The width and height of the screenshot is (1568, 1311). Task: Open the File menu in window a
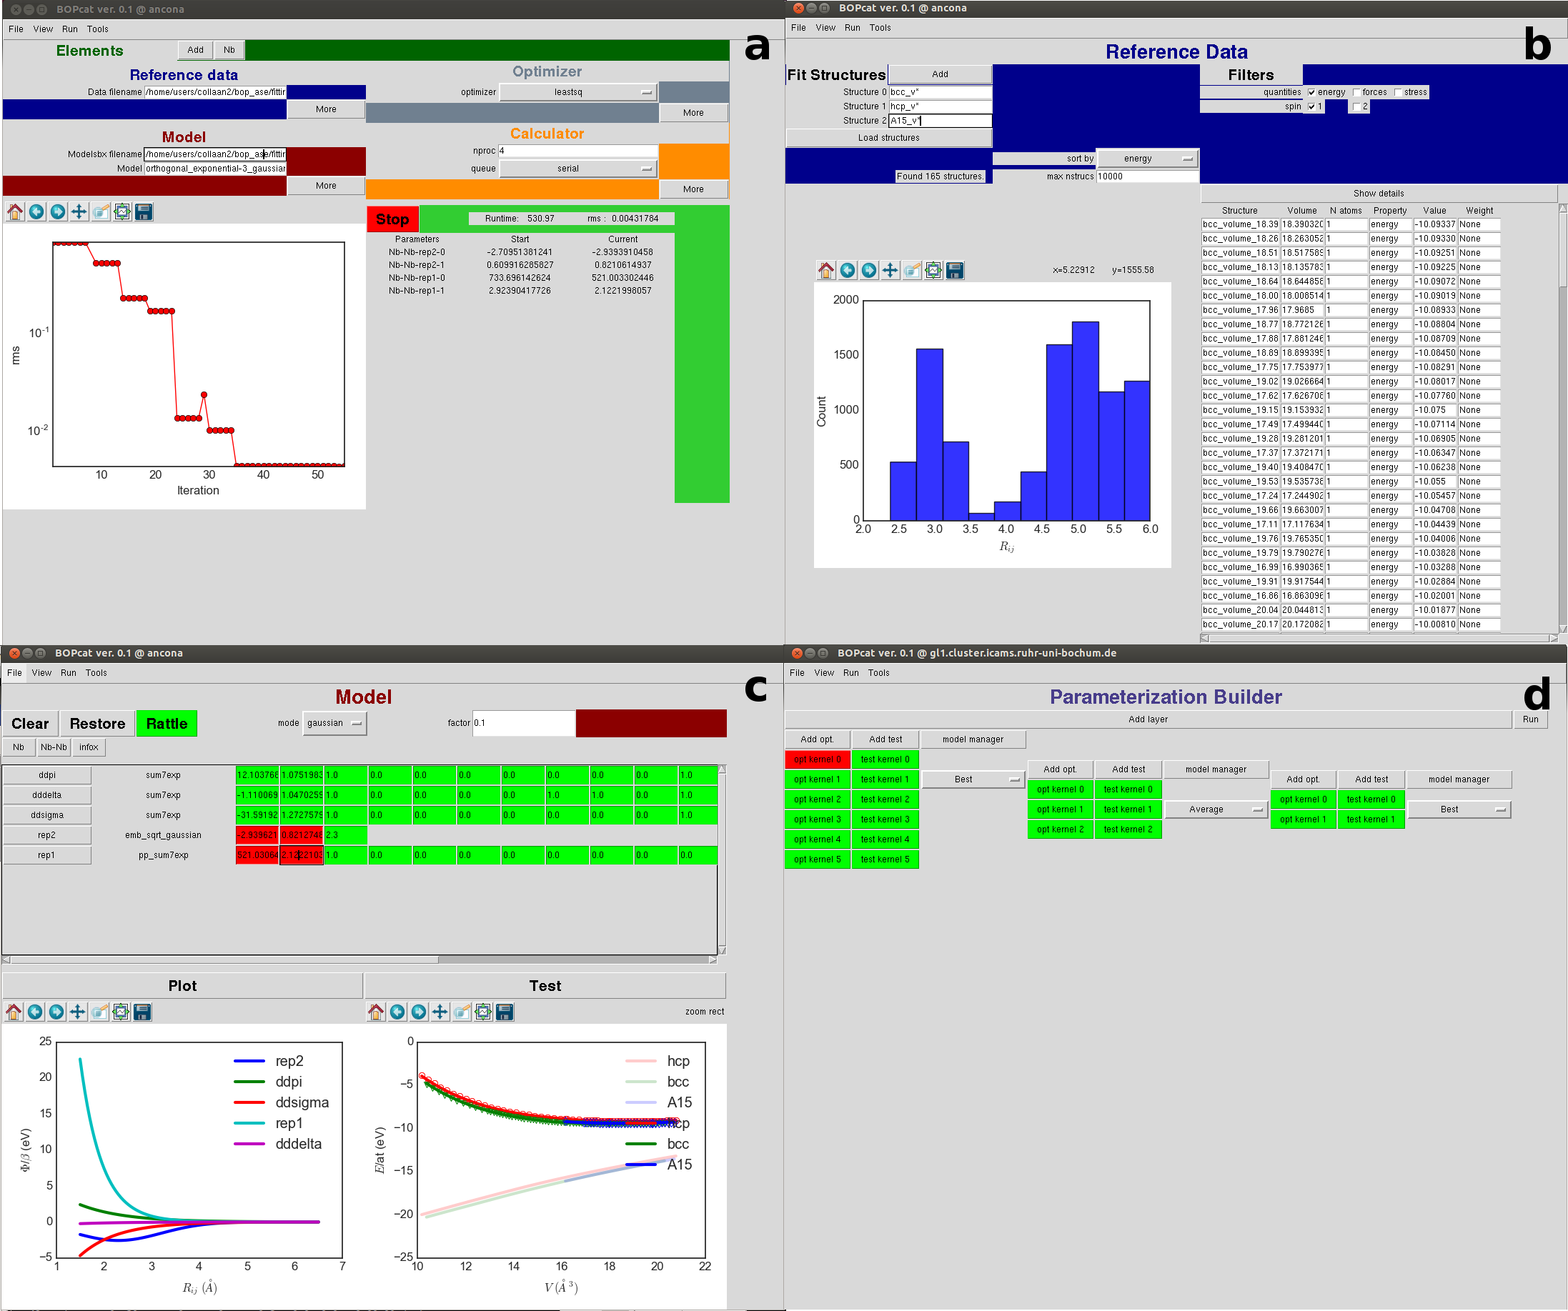pos(16,29)
